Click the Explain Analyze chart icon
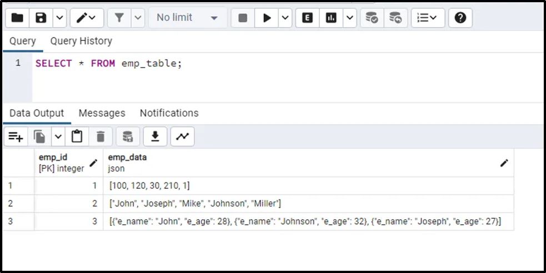546x273 pixels. pyautogui.click(x=331, y=18)
